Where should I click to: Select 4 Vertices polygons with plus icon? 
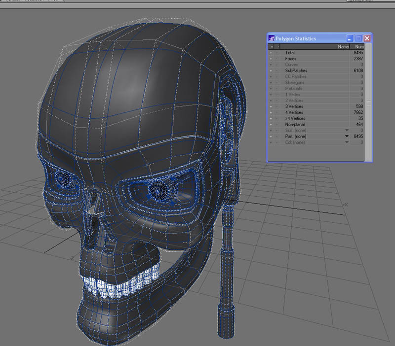(x=271, y=112)
